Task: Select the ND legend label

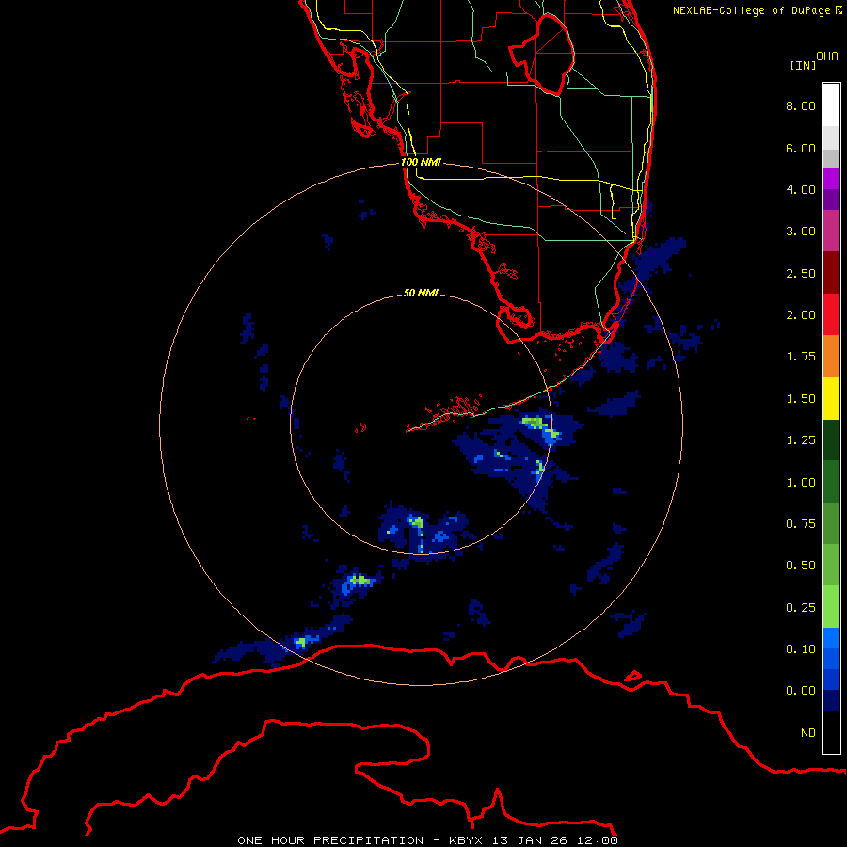Action: (808, 733)
